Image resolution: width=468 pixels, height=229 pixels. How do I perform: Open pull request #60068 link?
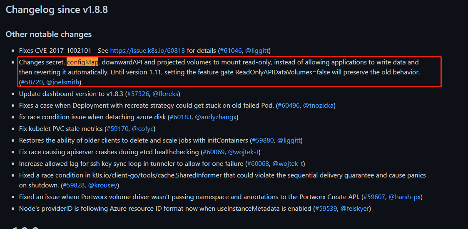point(258,164)
